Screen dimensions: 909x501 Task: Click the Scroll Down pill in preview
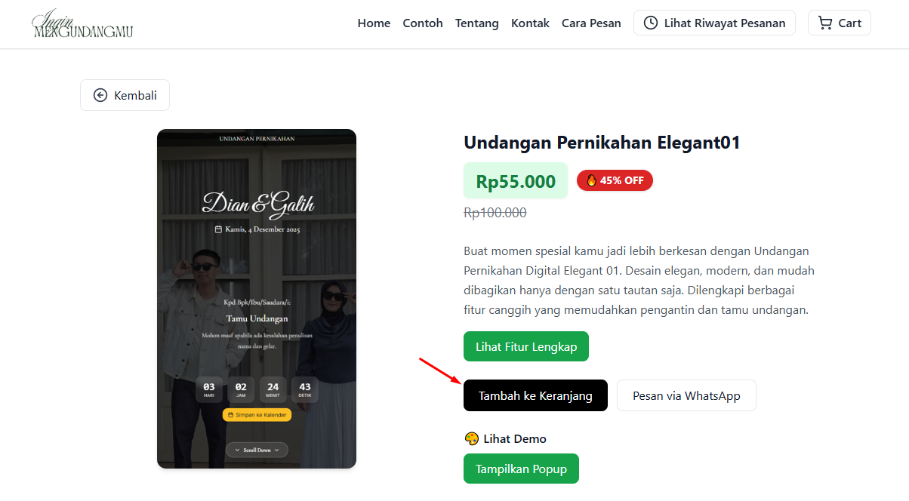[x=257, y=450]
